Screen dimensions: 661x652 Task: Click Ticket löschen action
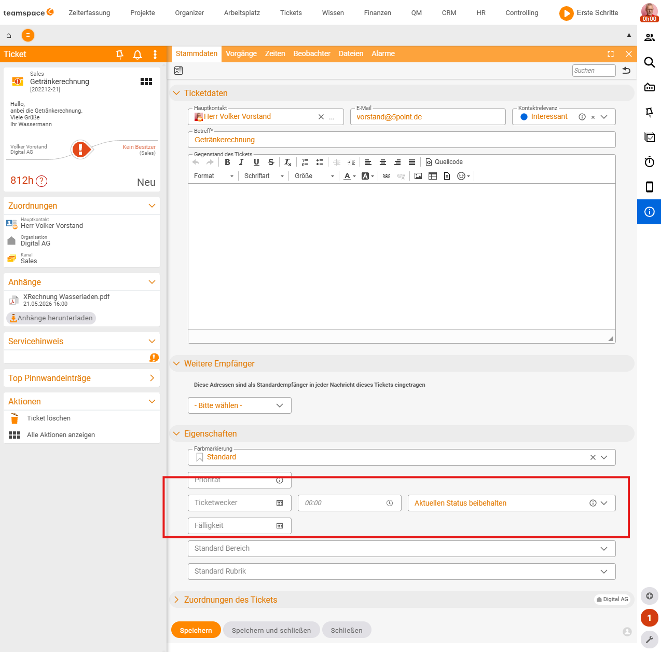[x=49, y=418]
